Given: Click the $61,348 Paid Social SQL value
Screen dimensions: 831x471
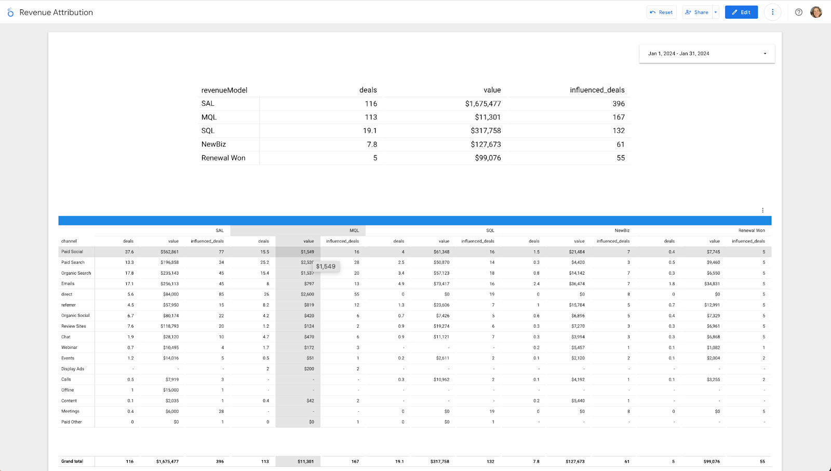Looking at the screenshot, I should (x=441, y=252).
